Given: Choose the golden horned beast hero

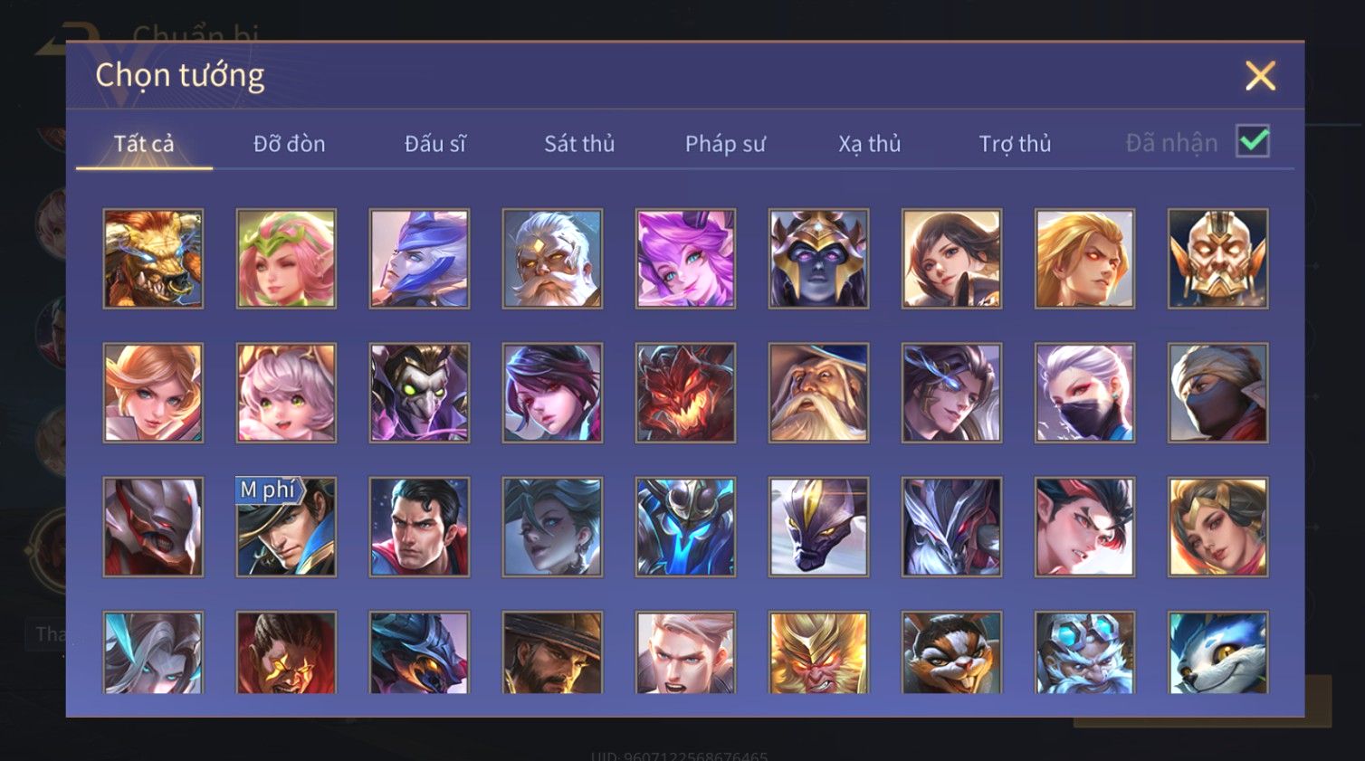Looking at the screenshot, I should coord(153,259).
